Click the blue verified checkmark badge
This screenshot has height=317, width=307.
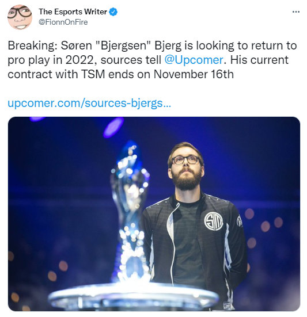113,12
